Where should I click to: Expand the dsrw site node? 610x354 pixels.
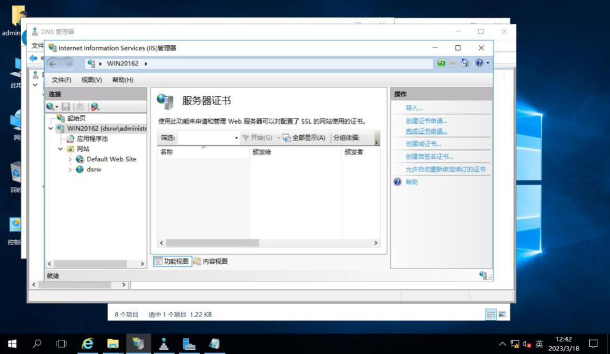tap(70, 170)
